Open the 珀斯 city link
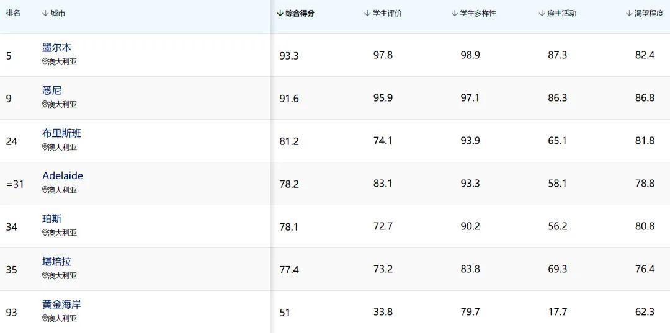The width and height of the screenshot is (670, 333). point(52,218)
